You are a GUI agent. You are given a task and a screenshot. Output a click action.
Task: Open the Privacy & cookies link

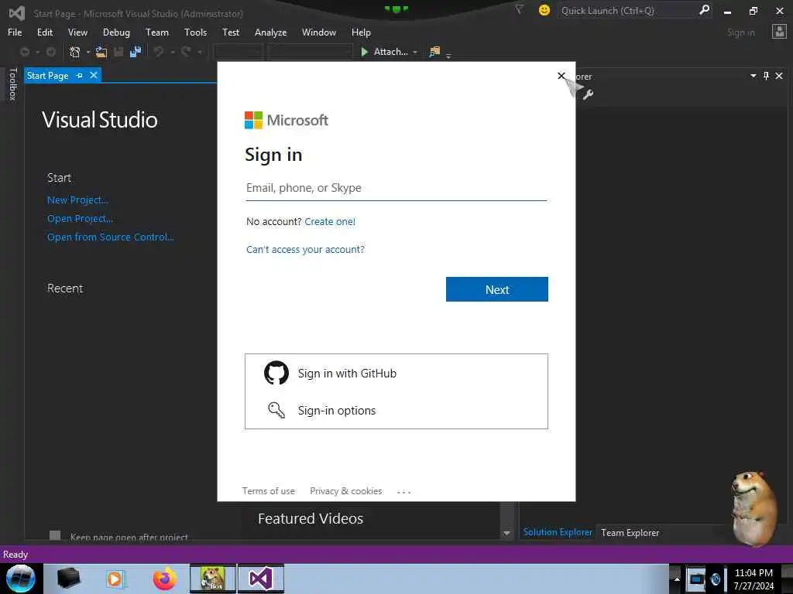click(x=346, y=491)
